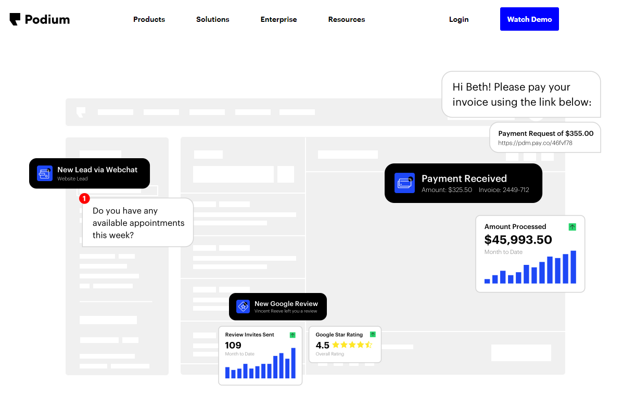Select the webchat icon on New Lead notification
Viewport: 623px width, 395px height.
coord(44,173)
